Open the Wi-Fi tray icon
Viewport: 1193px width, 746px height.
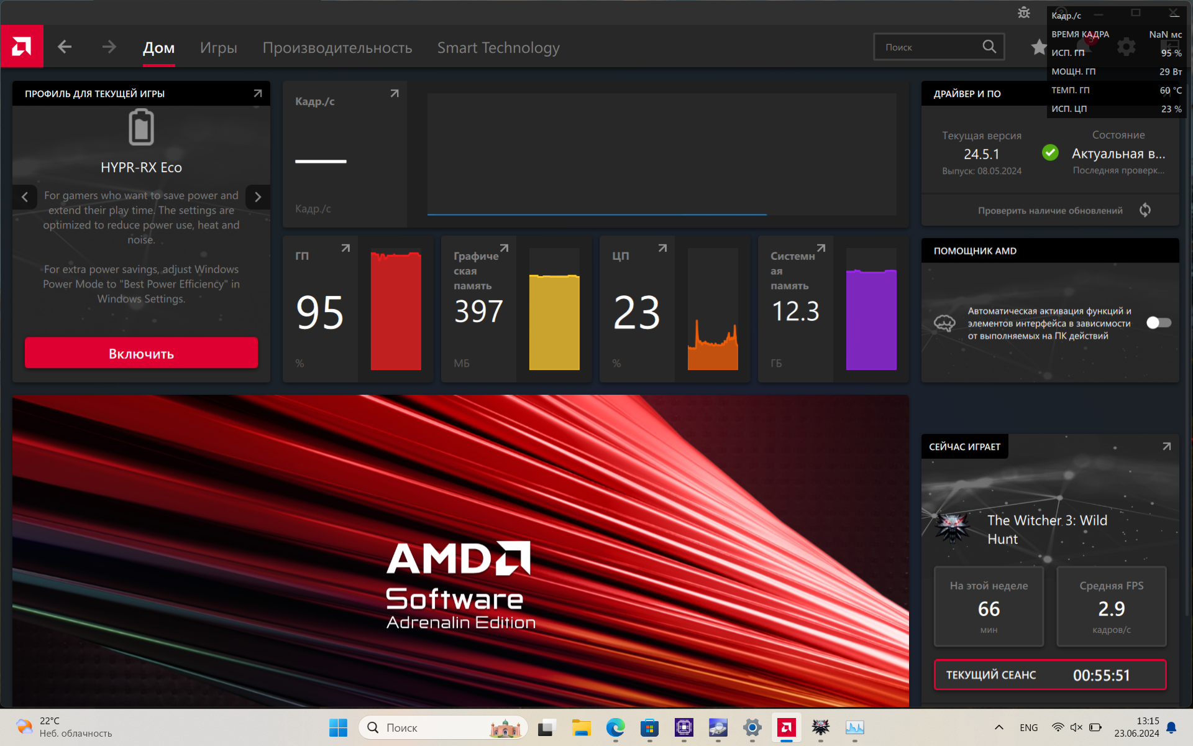[1058, 727]
